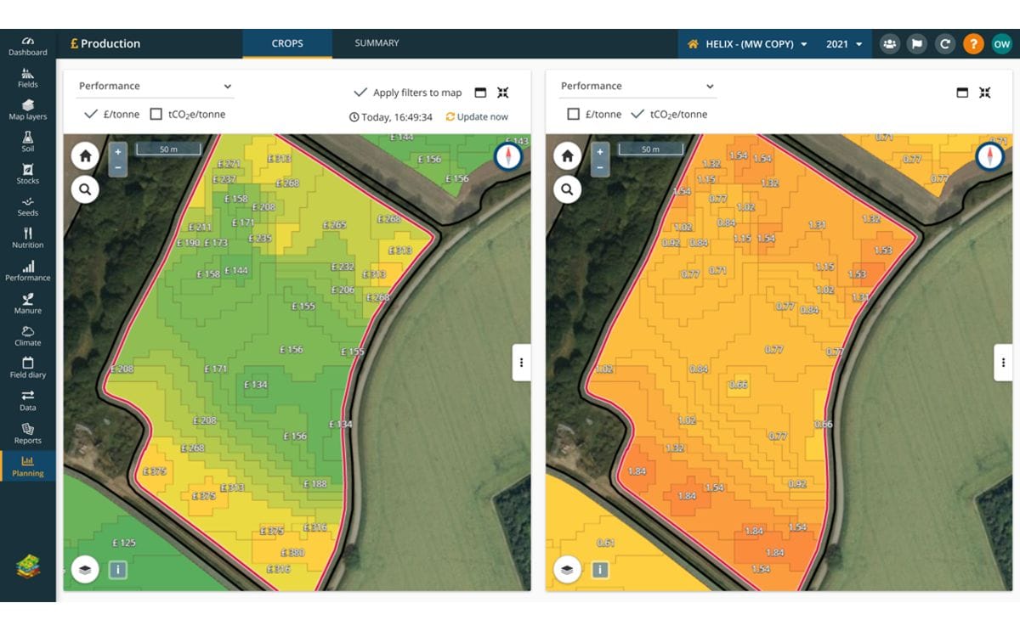Open the 2021 year dropdown
This screenshot has height=631, width=1020.
[x=844, y=44]
